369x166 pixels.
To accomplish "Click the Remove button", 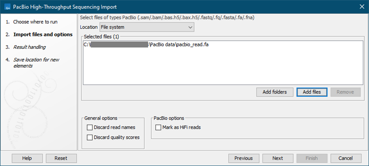I will [x=345, y=92].
